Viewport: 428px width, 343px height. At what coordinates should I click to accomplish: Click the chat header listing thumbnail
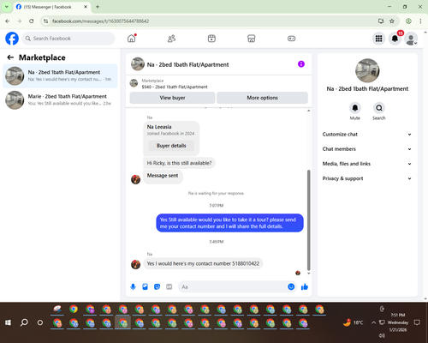pos(138,64)
